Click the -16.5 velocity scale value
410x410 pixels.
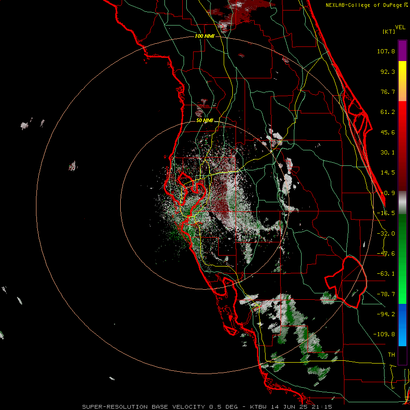click(386, 213)
